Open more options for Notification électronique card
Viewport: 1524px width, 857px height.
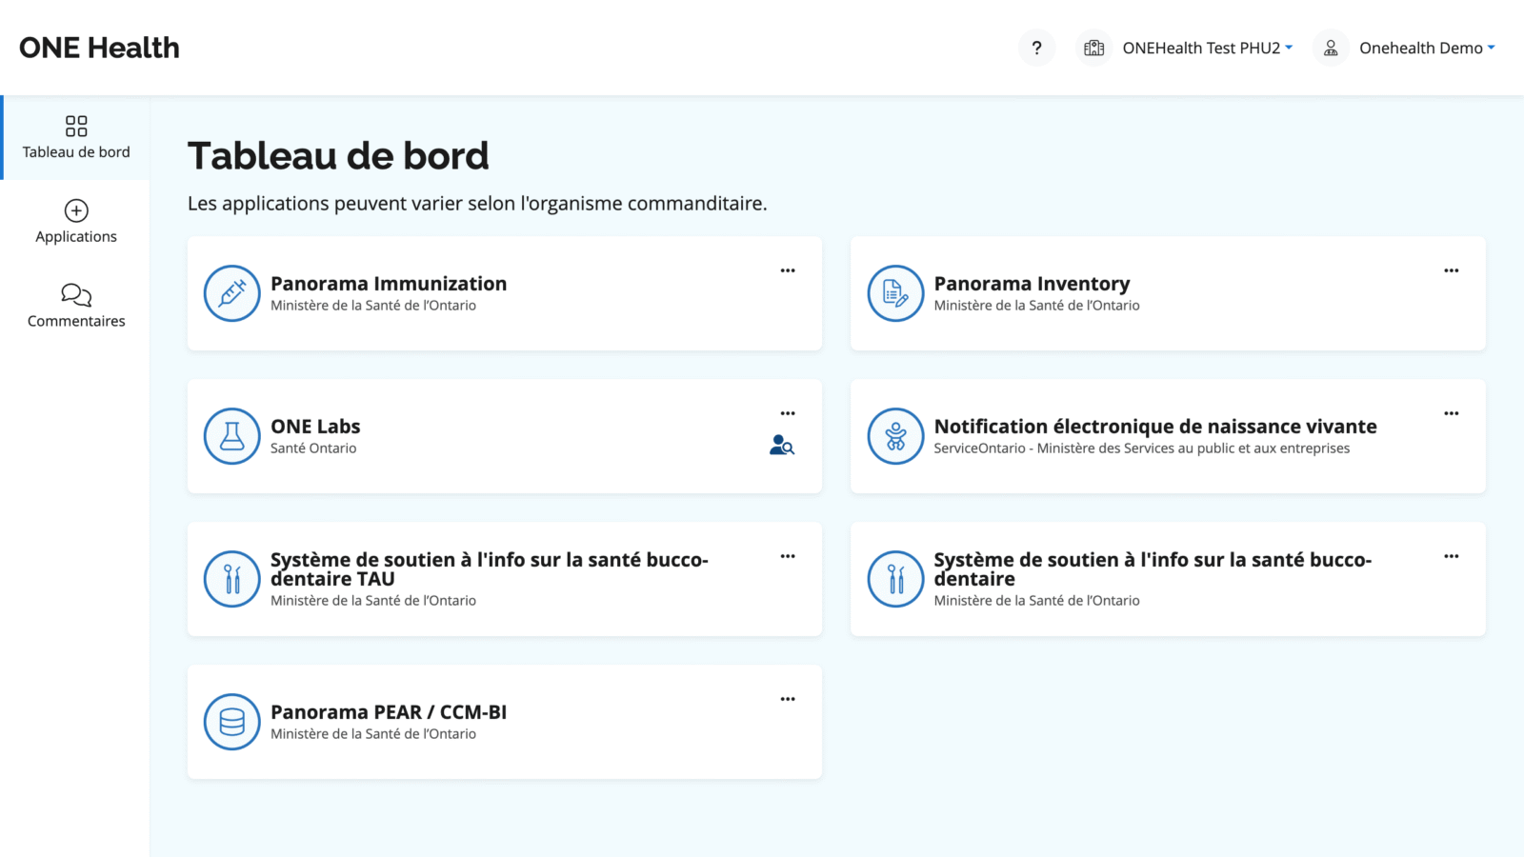click(x=1451, y=413)
